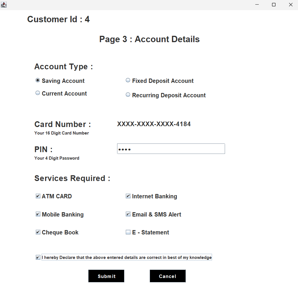Image resolution: width=298 pixels, height=291 pixels.
Task: Enable the E - Statement service
Action: (x=128, y=232)
